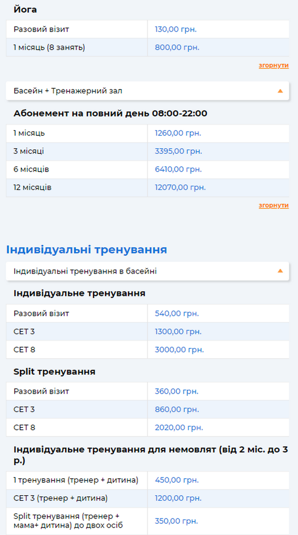The height and width of the screenshot is (535, 298).
Task: Click the 1 місяць (8 занять) row label
Action: [x=49, y=47]
